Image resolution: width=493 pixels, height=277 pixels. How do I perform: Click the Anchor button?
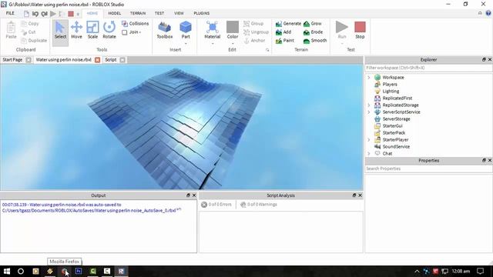254,41
